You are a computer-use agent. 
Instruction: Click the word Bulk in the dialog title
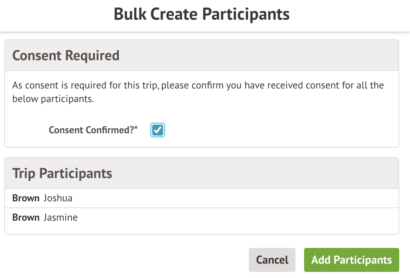130,14
